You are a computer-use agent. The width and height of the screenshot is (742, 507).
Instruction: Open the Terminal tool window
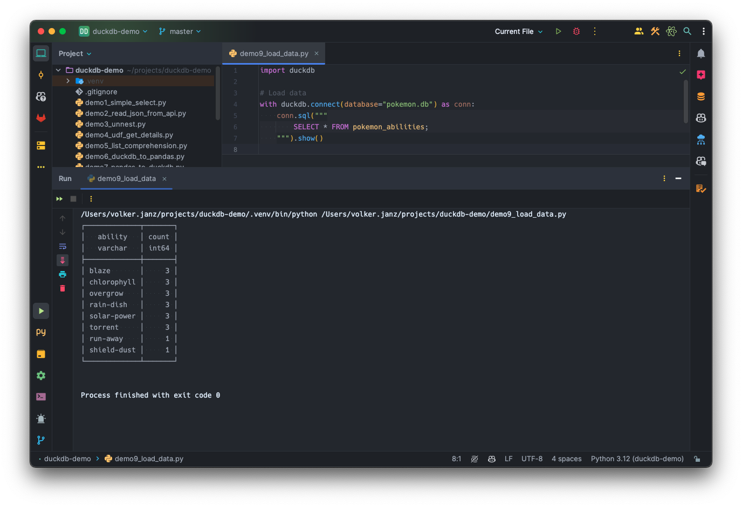[x=41, y=397]
